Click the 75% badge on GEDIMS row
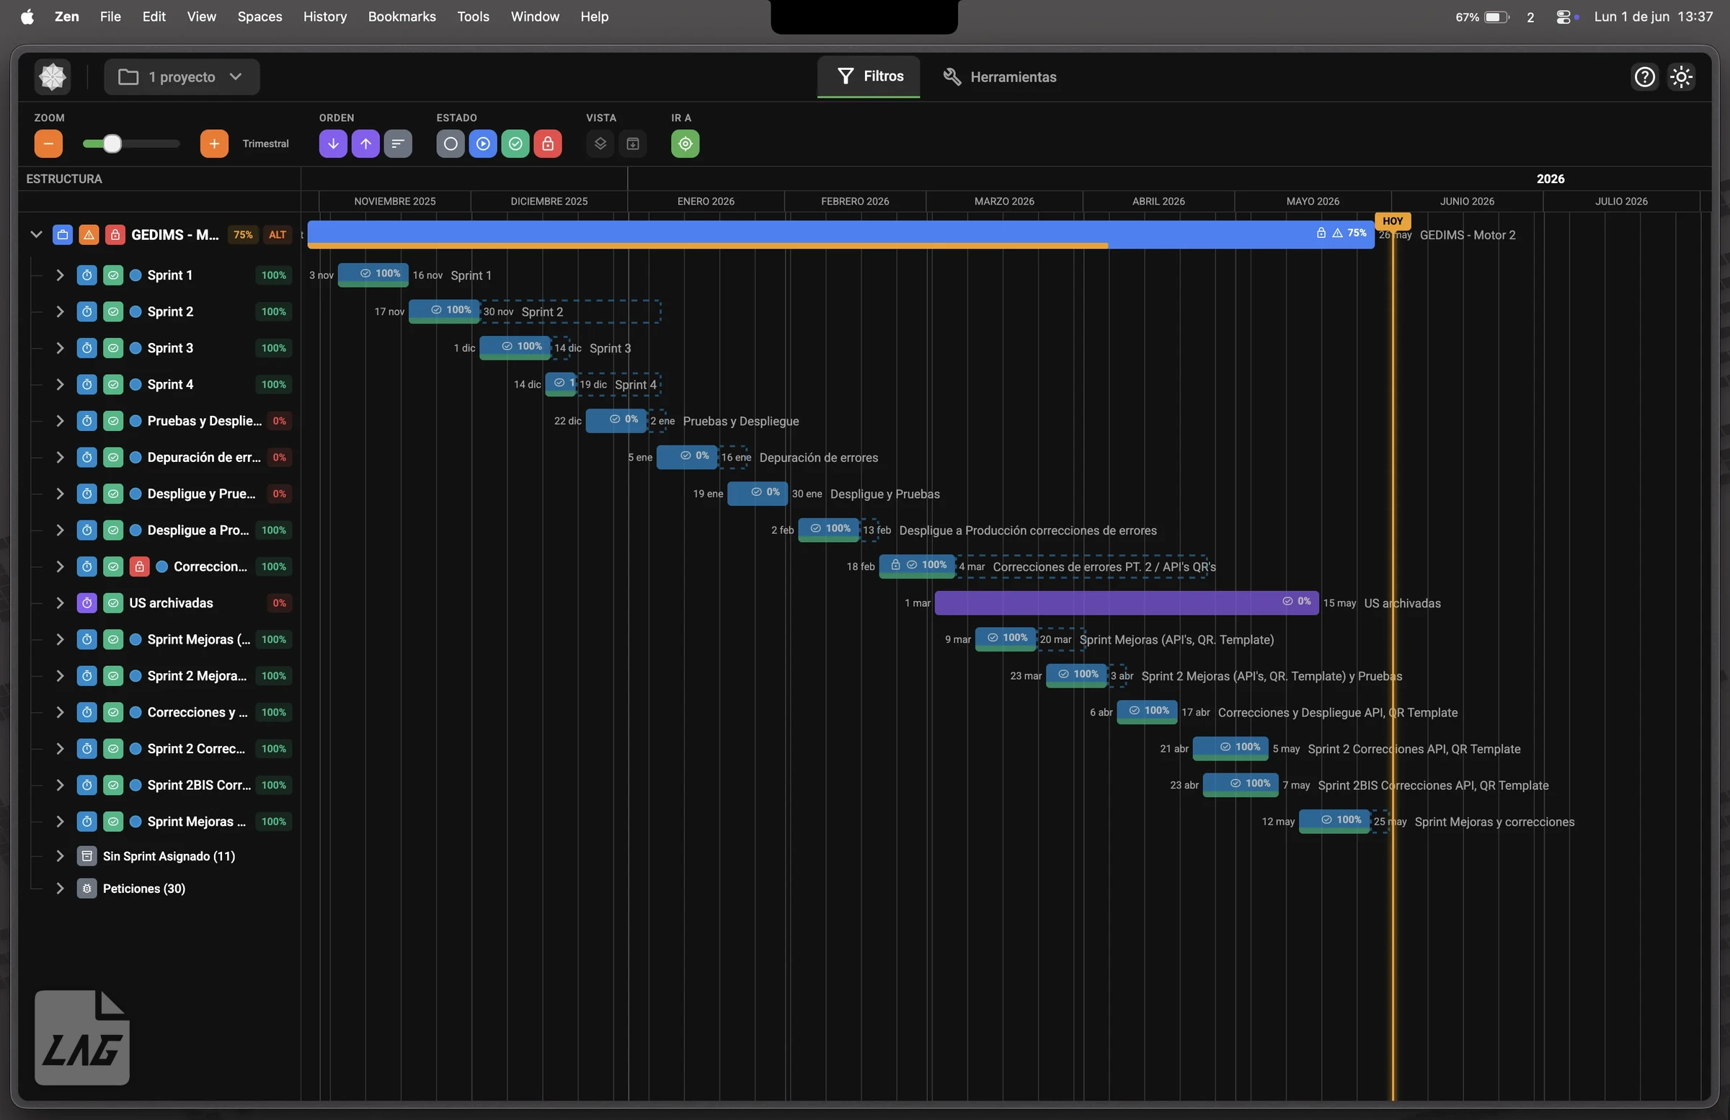The height and width of the screenshot is (1120, 1730). point(243,235)
